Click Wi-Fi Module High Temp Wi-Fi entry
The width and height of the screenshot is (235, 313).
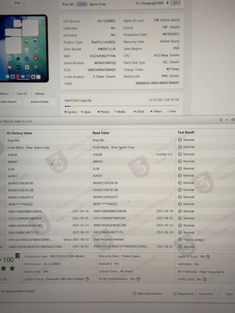[x=201, y=272]
